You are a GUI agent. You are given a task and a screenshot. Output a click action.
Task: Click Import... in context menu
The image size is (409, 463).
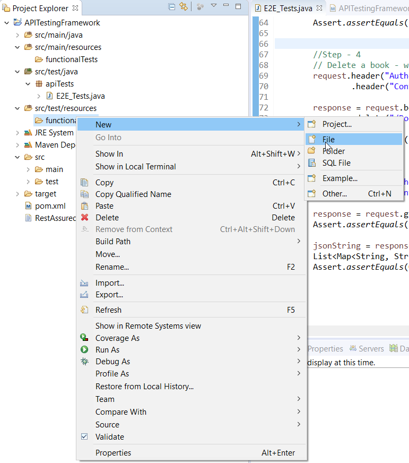191,283
